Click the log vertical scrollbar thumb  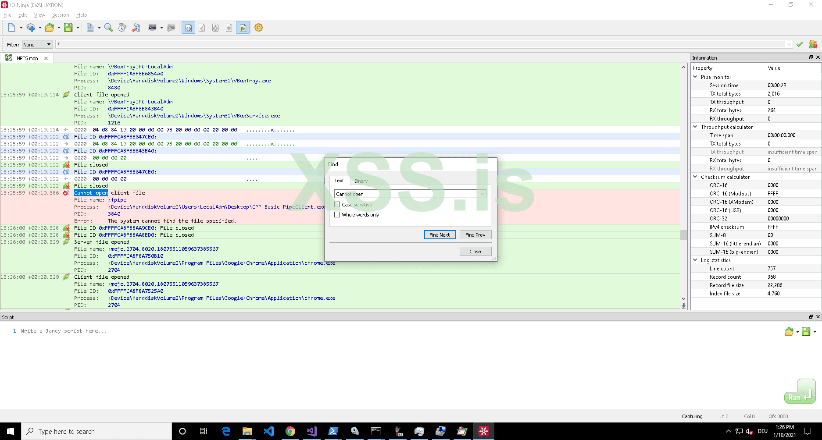pyautogui.click(x=683, y=235)
